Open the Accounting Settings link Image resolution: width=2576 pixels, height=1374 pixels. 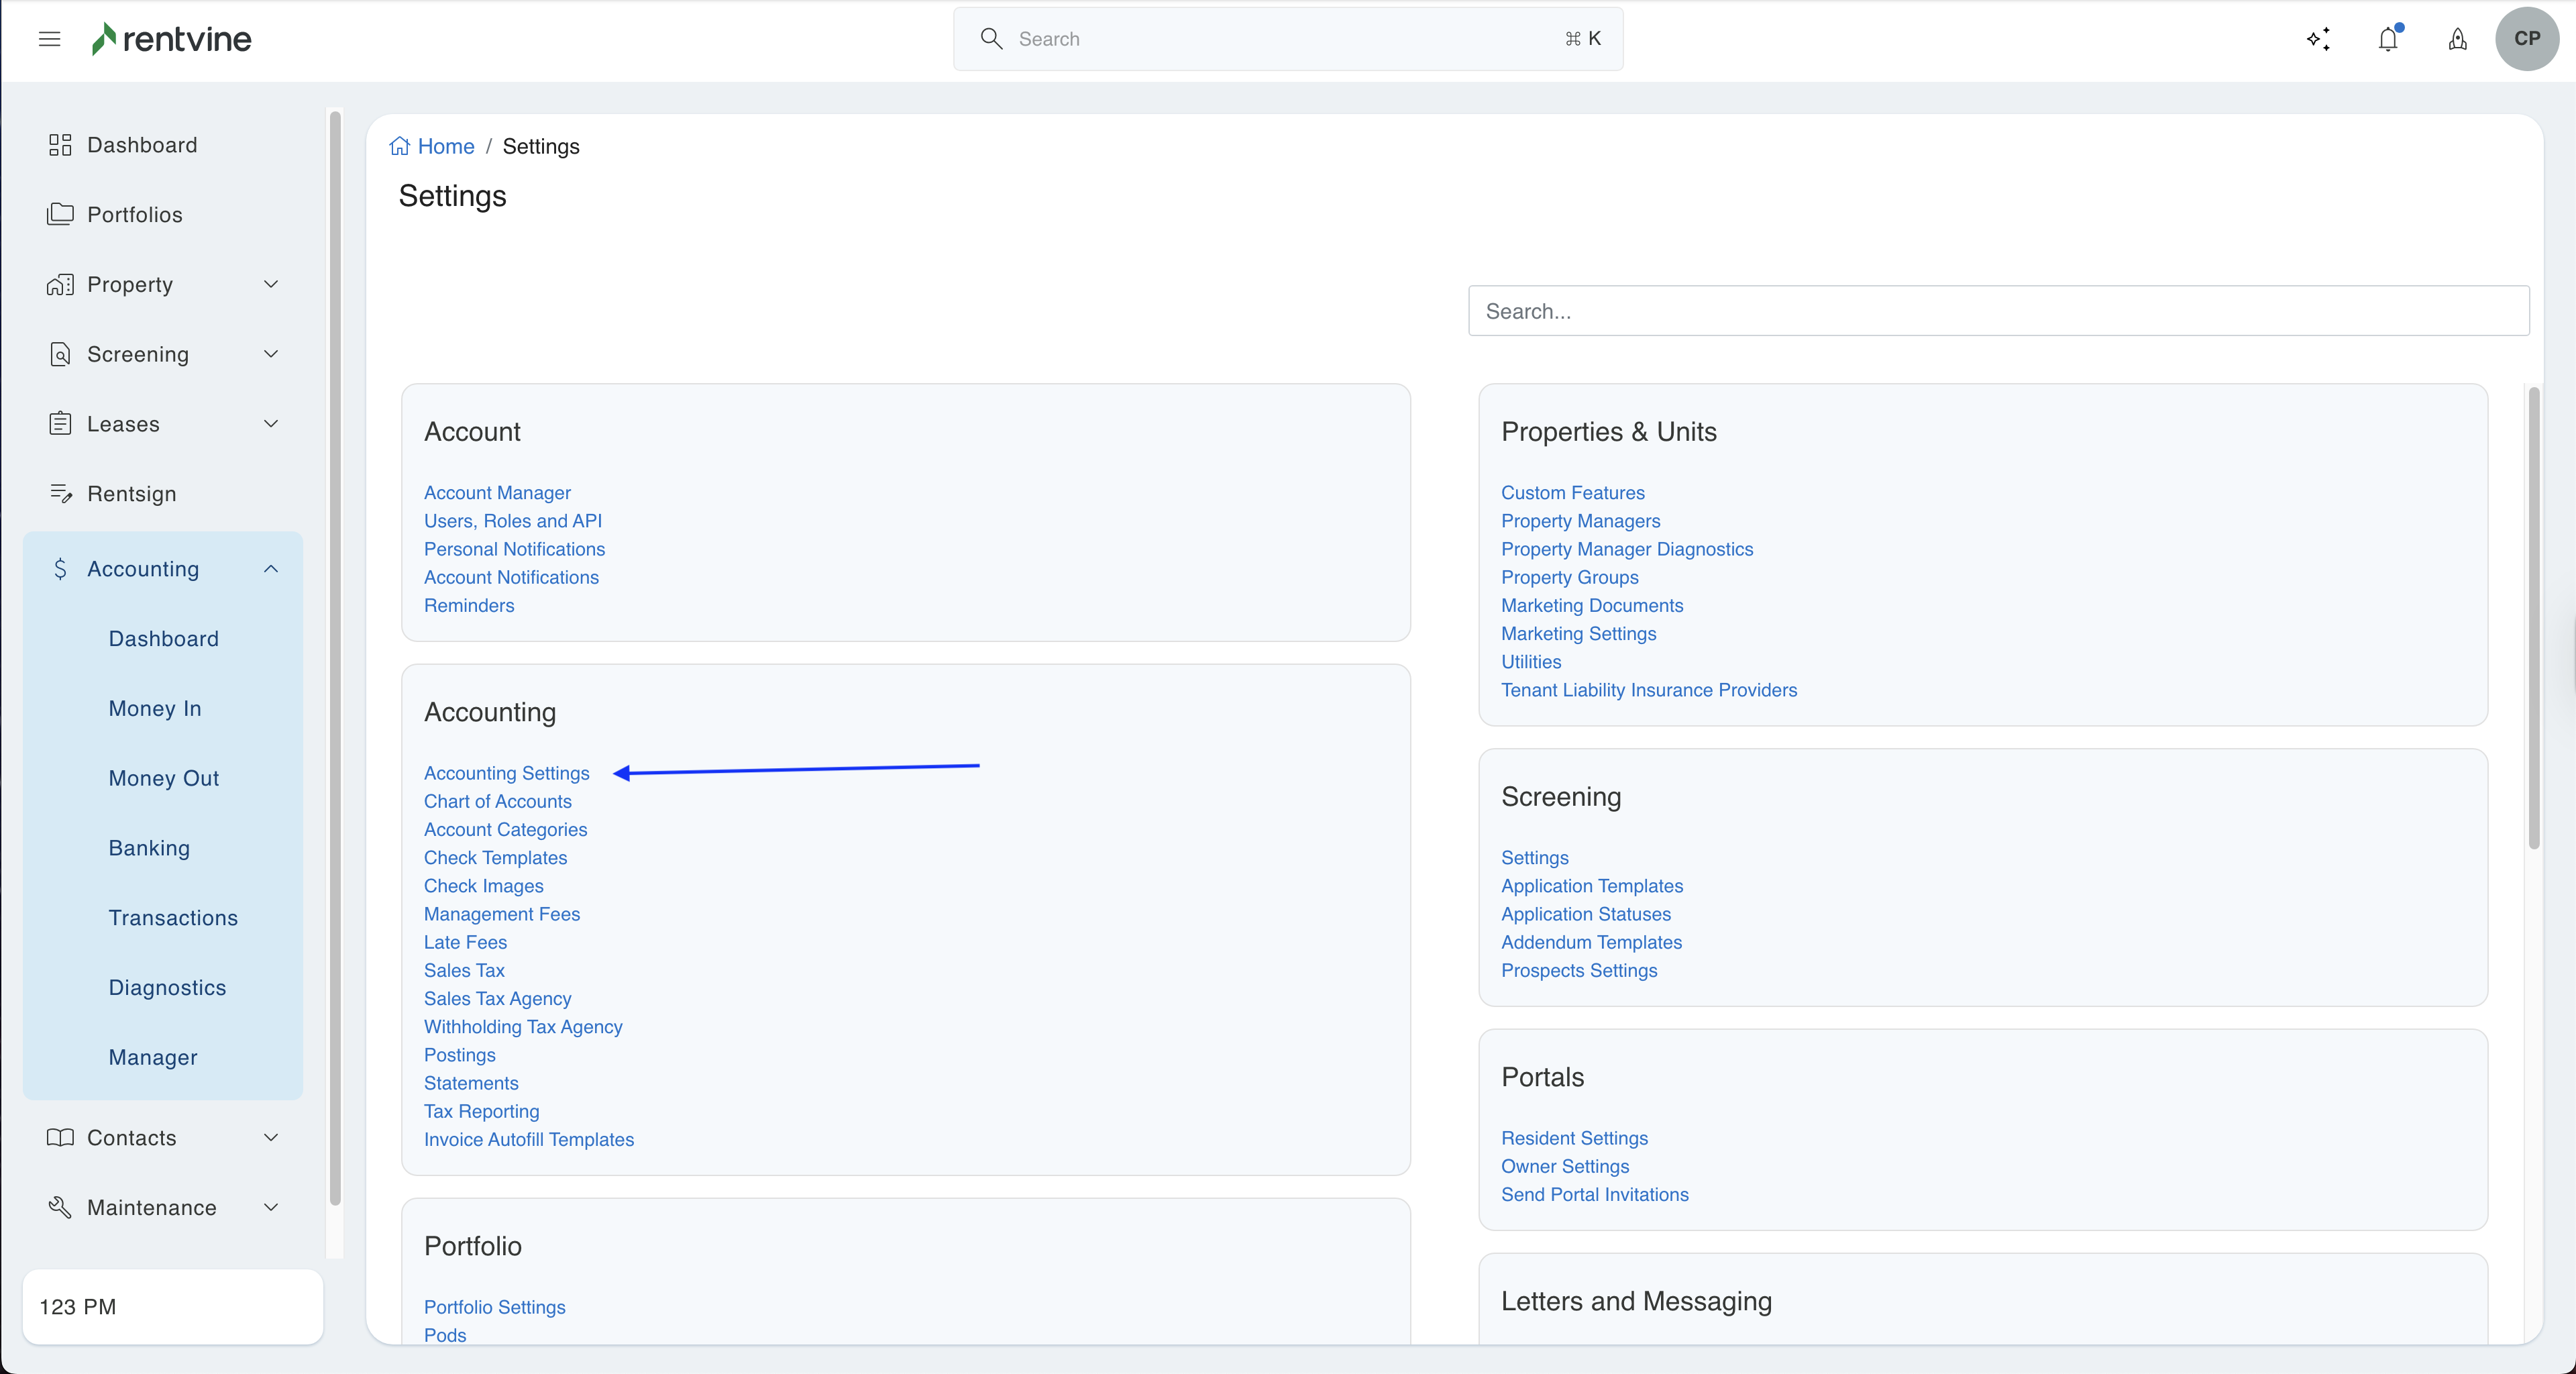506,773
